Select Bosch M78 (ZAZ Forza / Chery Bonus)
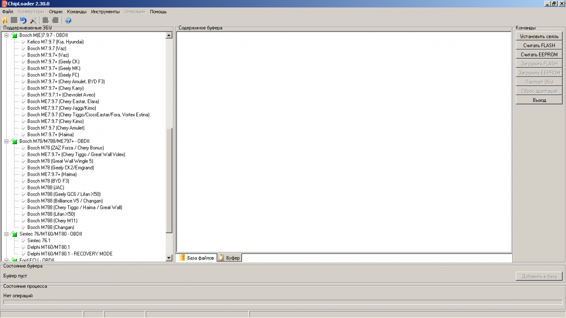The height and width of the screenshot is (318, 566). [66, 148]
